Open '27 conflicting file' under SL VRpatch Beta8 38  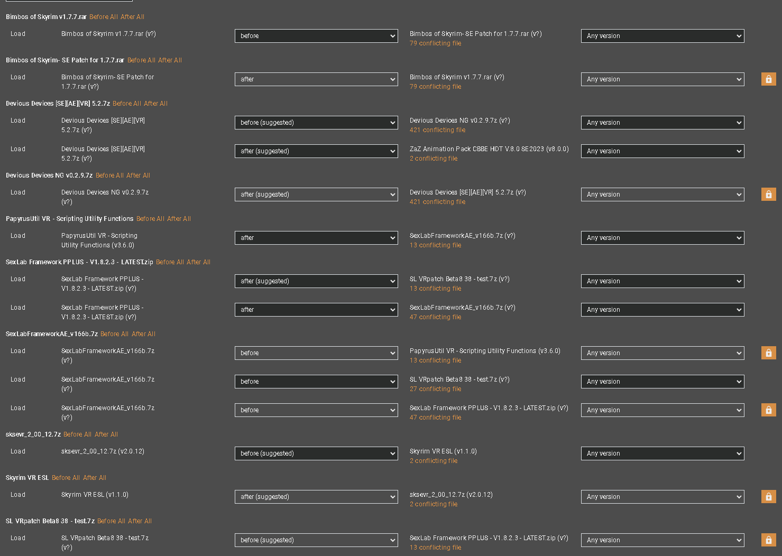(435, 389)
